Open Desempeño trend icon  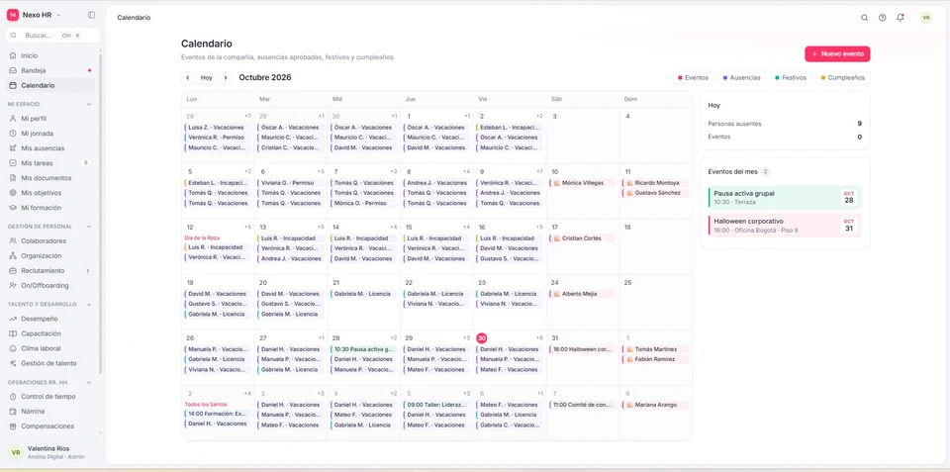coord(13,319)
